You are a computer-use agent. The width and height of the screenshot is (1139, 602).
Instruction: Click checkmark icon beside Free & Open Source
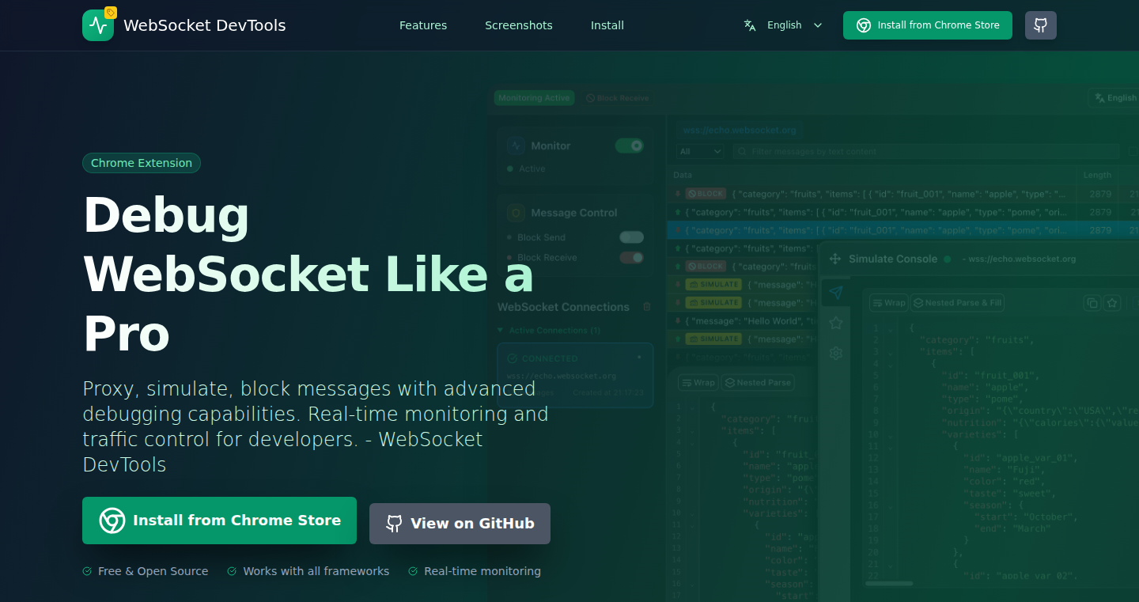[87, 571]
